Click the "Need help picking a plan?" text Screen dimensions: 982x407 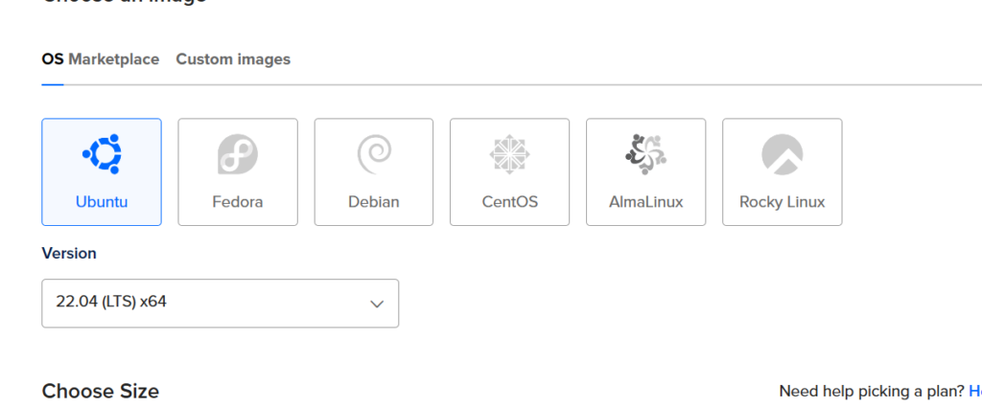pyautogui.click(x=872, y=391)
